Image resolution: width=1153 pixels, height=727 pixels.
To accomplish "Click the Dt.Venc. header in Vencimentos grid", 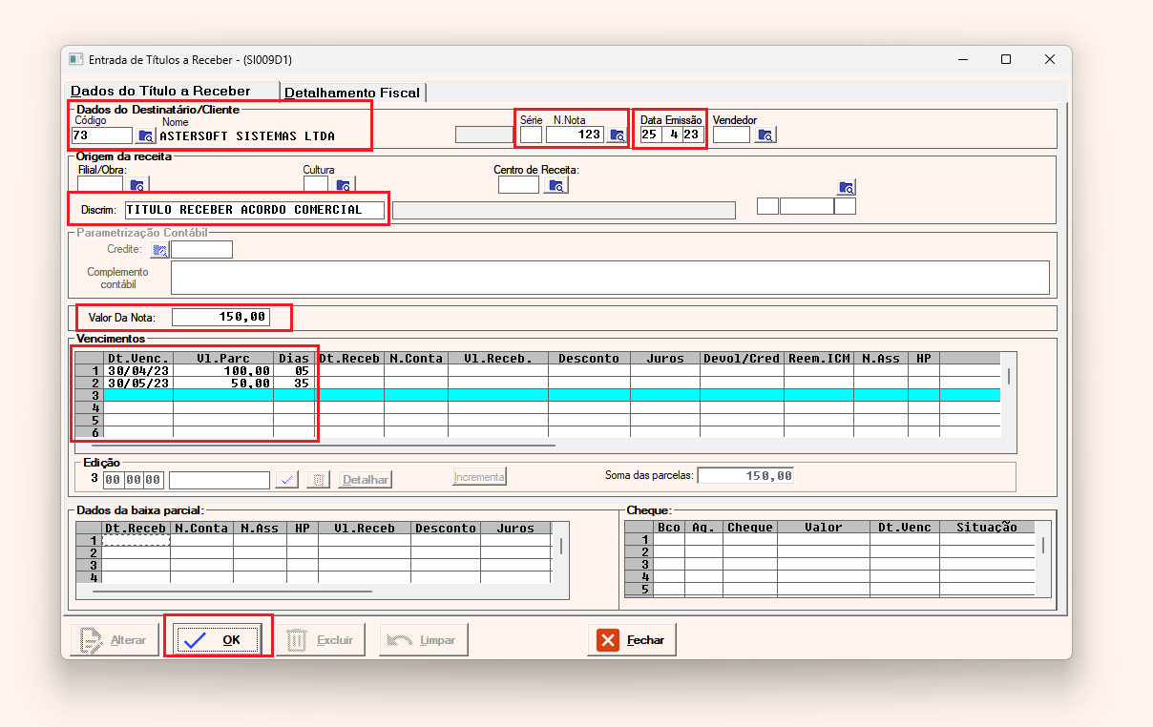I will (138, 358).
